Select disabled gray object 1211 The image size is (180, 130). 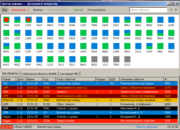pyautogui.click(x=105, y=59)
